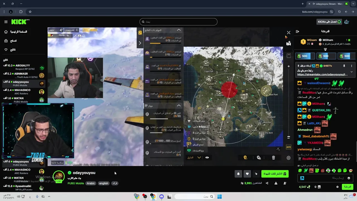Report stream with warning triangle icon
This screenshot has width=357, height=201.
(276, 183)
